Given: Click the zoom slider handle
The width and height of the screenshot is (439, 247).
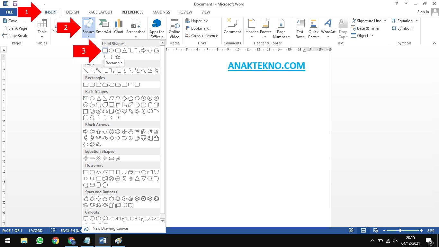Looking at the screenshot, I should [x=400, y=231].
